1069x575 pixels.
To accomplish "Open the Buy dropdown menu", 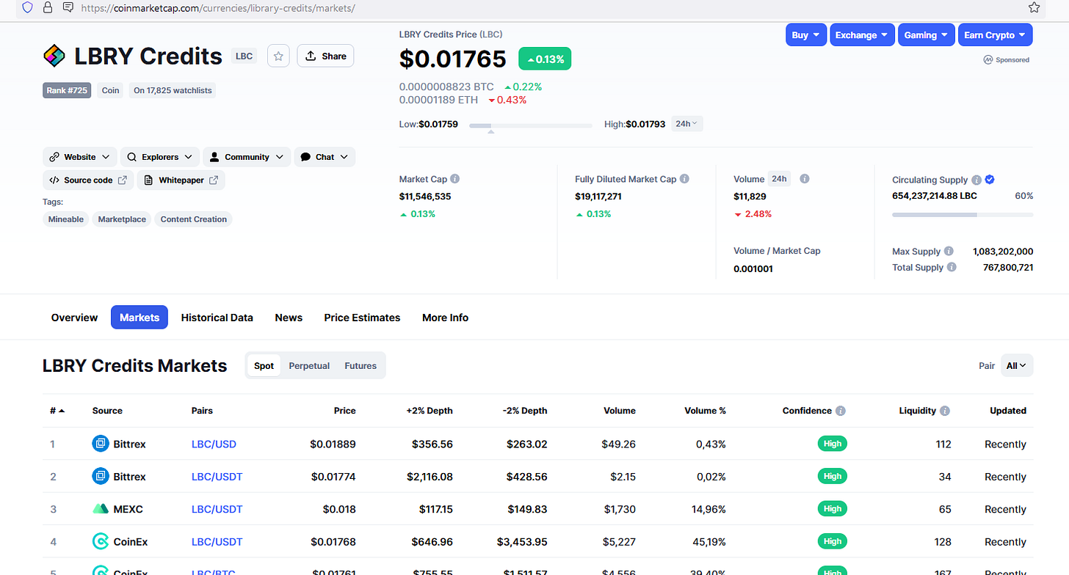I will point(806,35).
